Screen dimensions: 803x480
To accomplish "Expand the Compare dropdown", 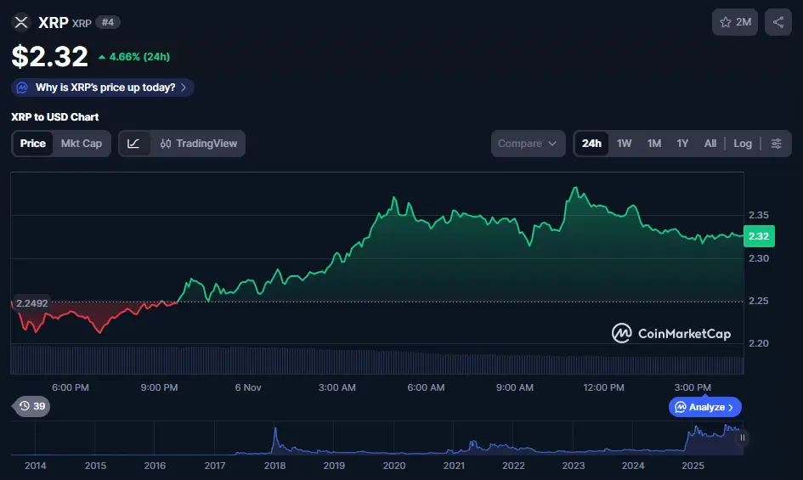I will tap(528, 144).
